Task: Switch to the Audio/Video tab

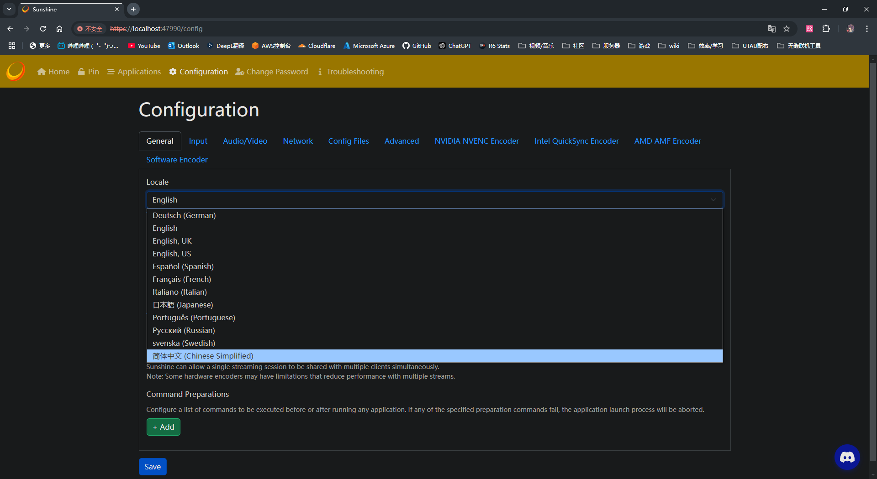Action: pyautogui.click(x=245, y=141)
